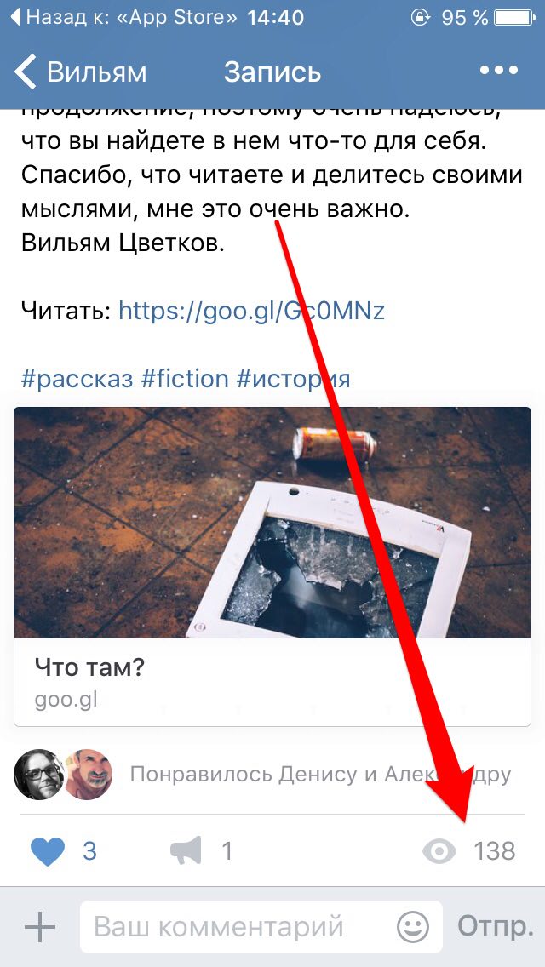The height and width of the screenshot is (967, 545).
Task: Tap the #история hashtag
Action: pos(293,377)
